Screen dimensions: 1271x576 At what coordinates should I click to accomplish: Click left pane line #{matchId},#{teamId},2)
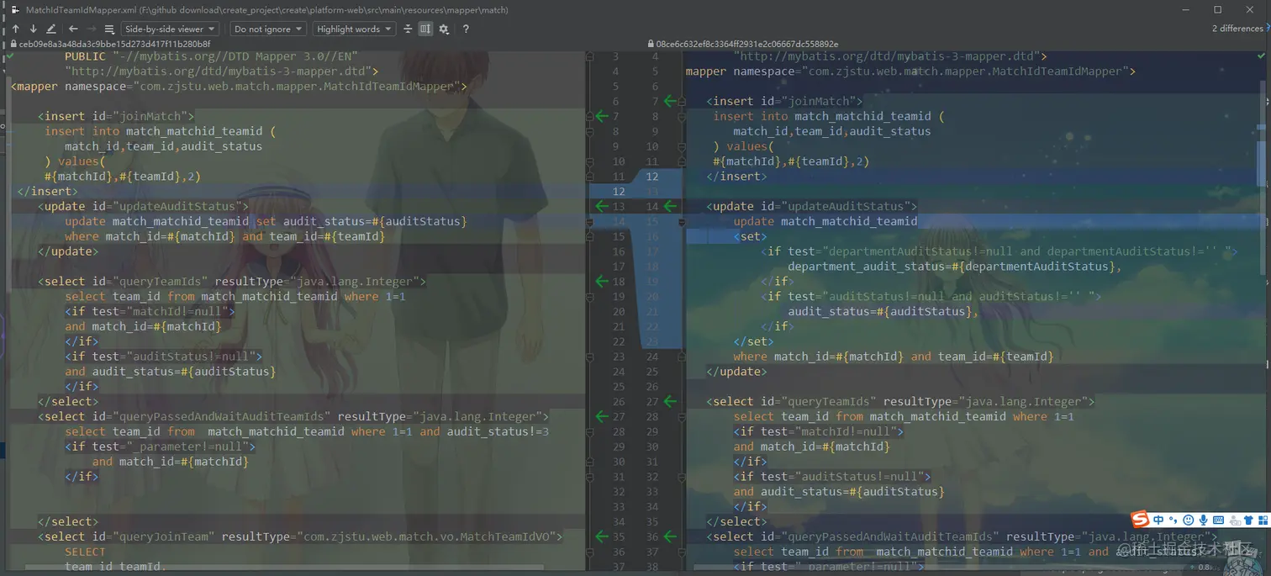tap(123, 177)
